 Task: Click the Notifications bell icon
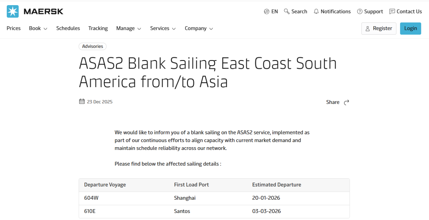[316, 12]
